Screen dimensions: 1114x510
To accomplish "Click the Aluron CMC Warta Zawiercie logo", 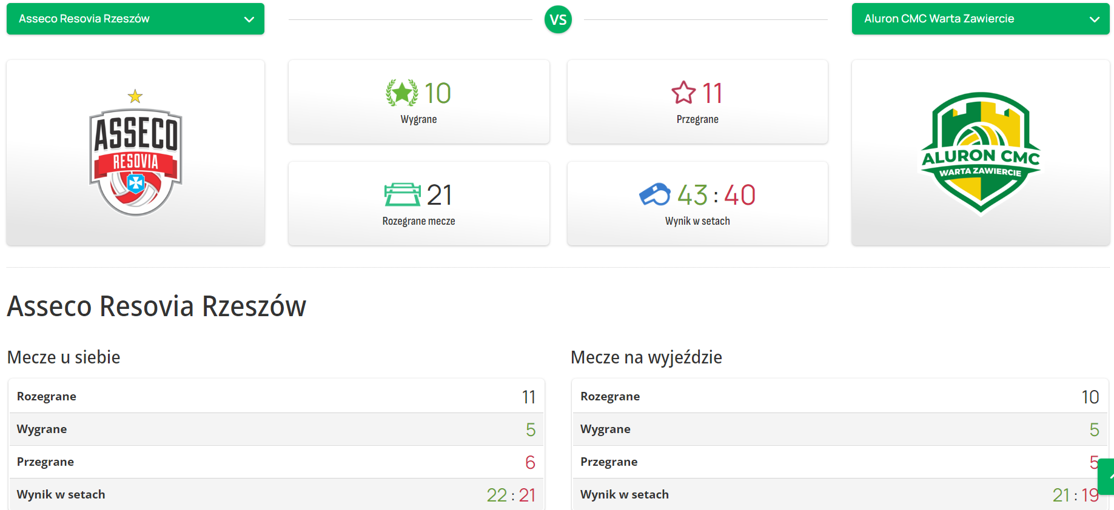I will point(980,153).
